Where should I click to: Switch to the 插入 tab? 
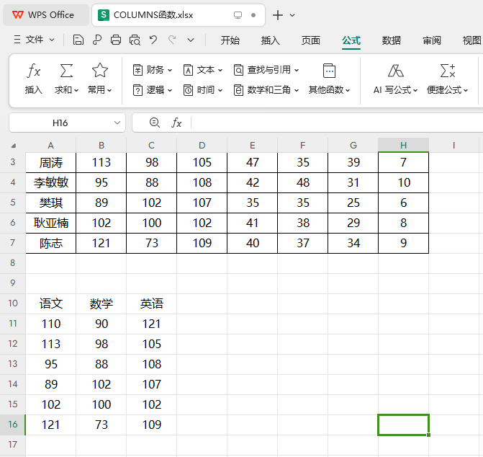point(270,40)
